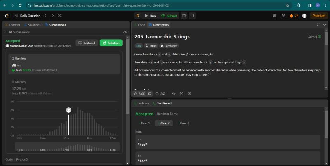Open the streak fire counter 27

click(294, 16)
